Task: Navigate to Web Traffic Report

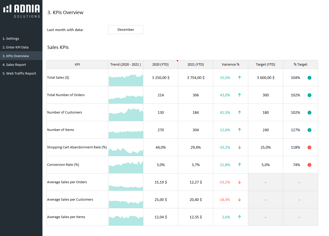Action: pyautogui.click(x=19, y=74)
